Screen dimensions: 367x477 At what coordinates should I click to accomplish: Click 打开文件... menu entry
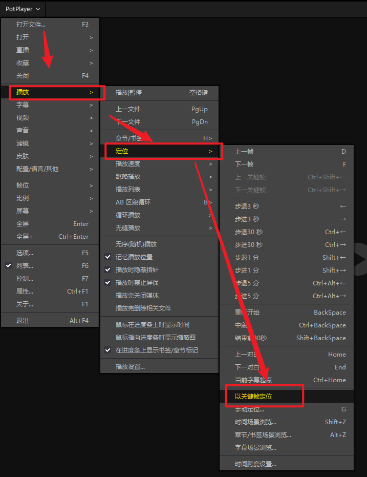(31, 25)
